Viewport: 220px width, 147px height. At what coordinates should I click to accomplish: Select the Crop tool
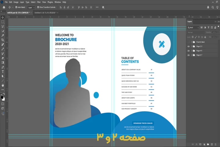click(3, 40)
